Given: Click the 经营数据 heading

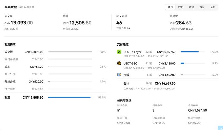Looking at the screenshot, I should [x=10, y=7].
